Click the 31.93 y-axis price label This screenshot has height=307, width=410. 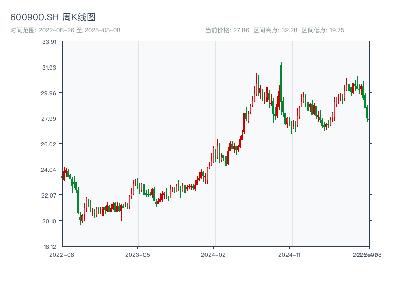pyautogui.click(x=49, y=68)
